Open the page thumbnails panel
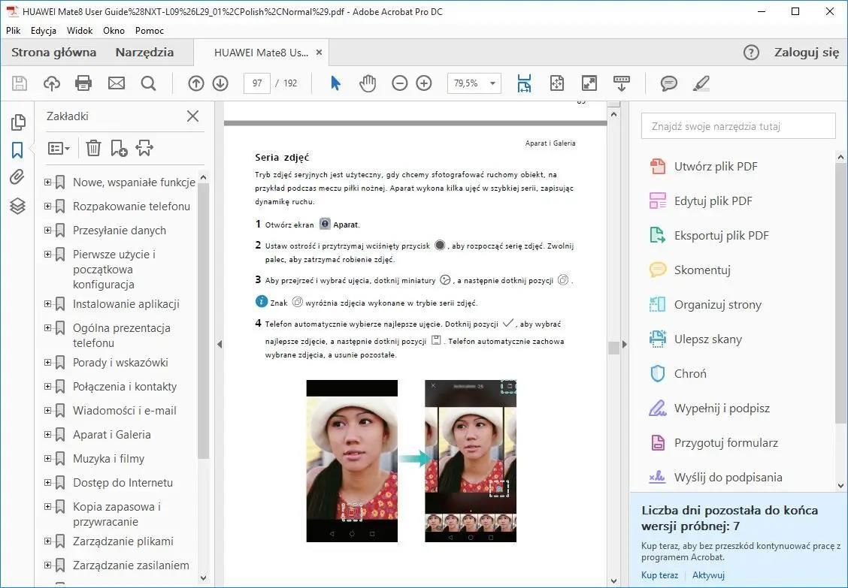Screen dimensions: 848x588 [17, 122]
